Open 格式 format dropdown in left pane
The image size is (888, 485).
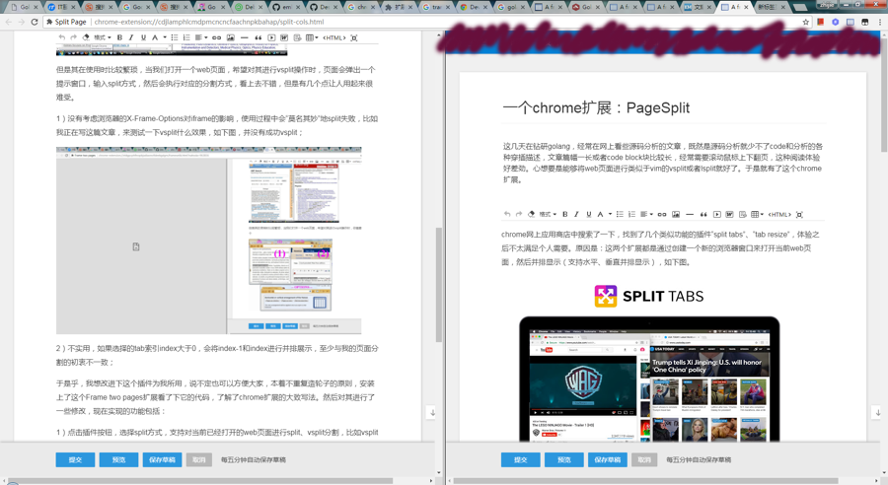tap(103, 37)
